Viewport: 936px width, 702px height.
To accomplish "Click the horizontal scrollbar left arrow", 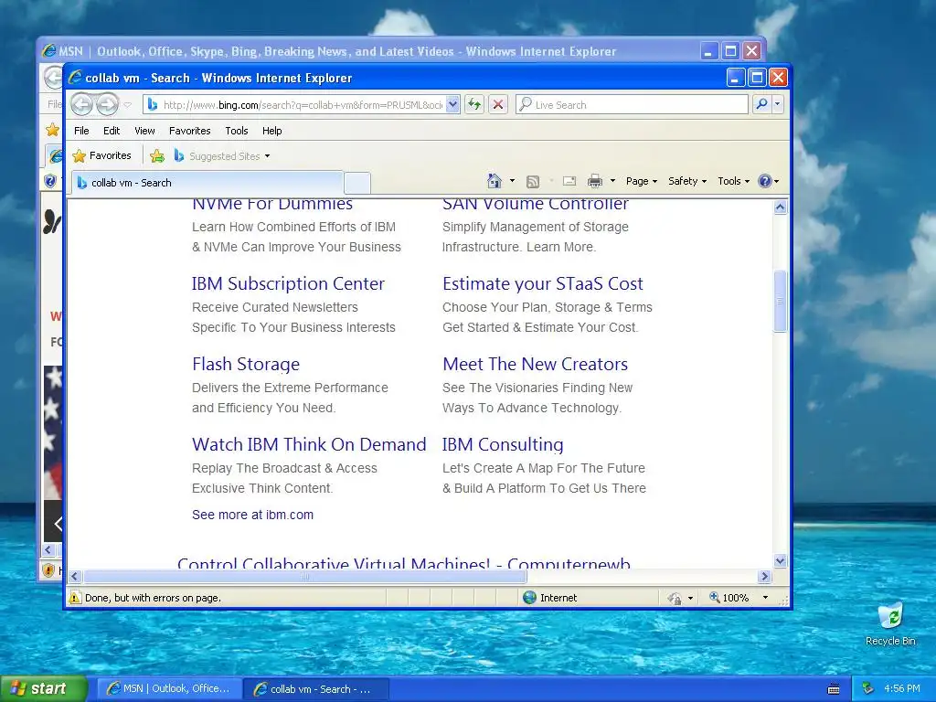I will click(75, 576).
